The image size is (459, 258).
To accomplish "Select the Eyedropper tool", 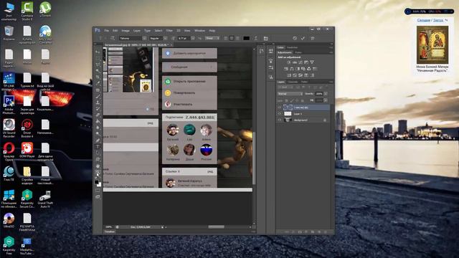I will click(x=98, y=83).
